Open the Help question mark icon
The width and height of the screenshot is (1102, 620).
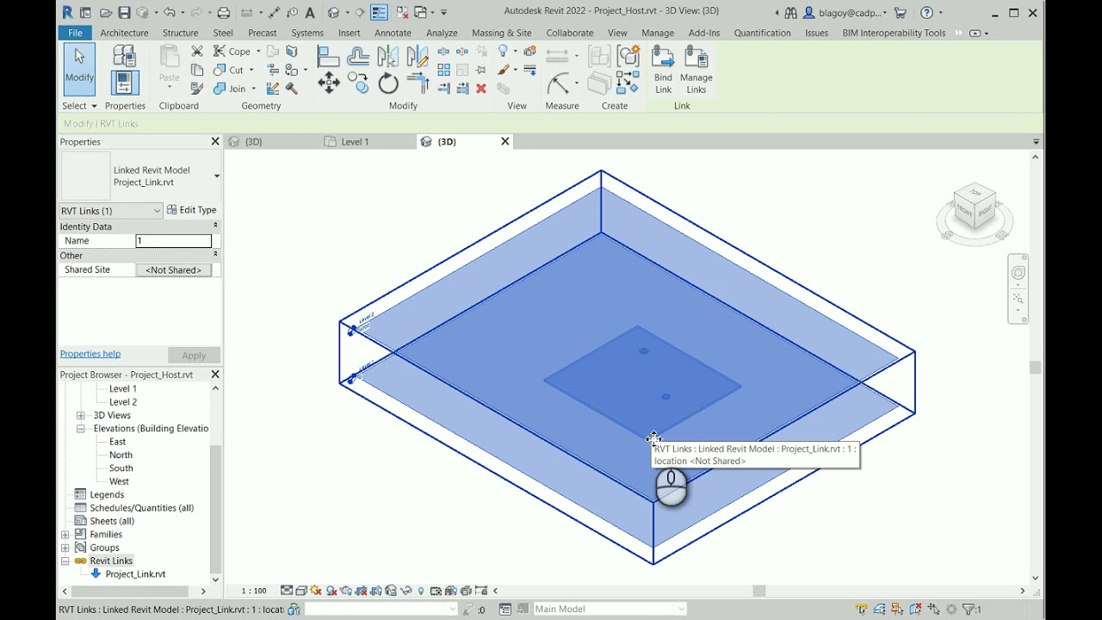pos(926,13)
